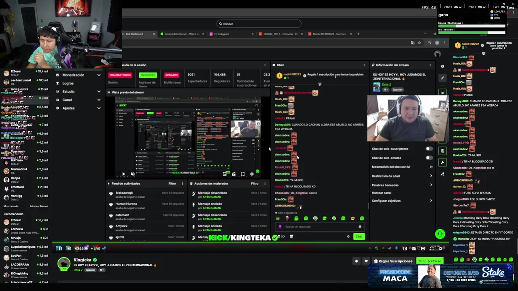This screenshot has width=518, height=291.
Task: Open Acciones de moderador three-dot menu
Action: click(265, 183)
